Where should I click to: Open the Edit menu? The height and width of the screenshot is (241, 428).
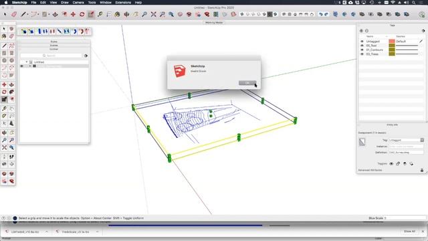43,3
